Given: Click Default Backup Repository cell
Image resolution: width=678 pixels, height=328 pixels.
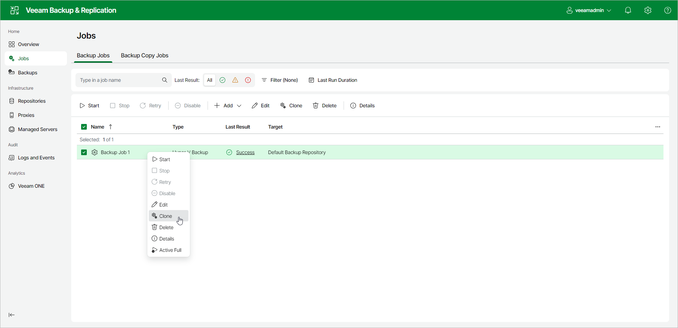Looking at the screenshot, I should point(297,152).
